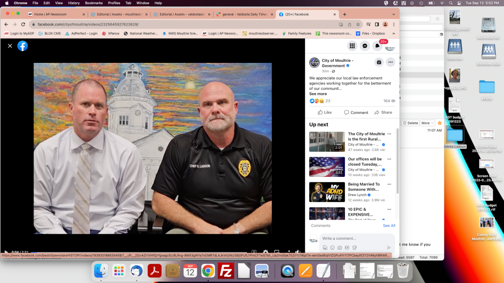504x283 pixels.
Task: Expand post text with See more
Action: click(x=318, y=94)
